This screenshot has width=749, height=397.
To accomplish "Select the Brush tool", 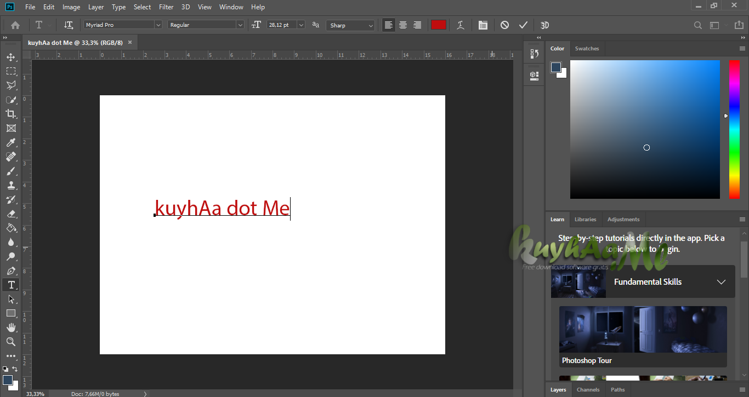I will click(x=11, y=171).
